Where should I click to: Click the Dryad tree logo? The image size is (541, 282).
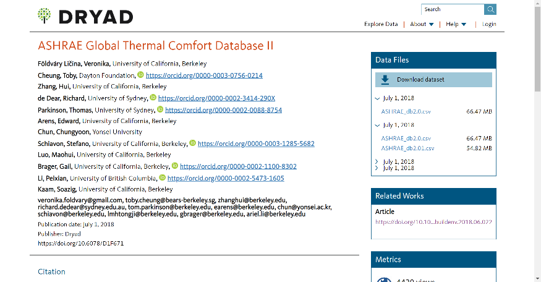44,16
